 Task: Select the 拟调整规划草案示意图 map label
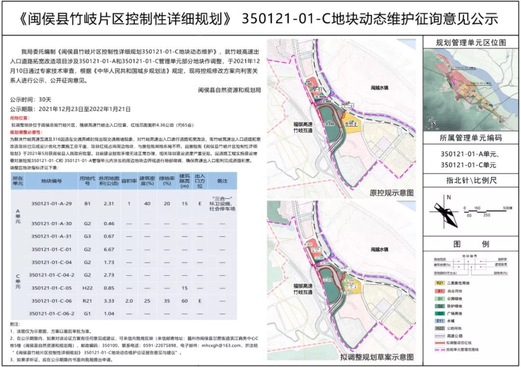378,358
